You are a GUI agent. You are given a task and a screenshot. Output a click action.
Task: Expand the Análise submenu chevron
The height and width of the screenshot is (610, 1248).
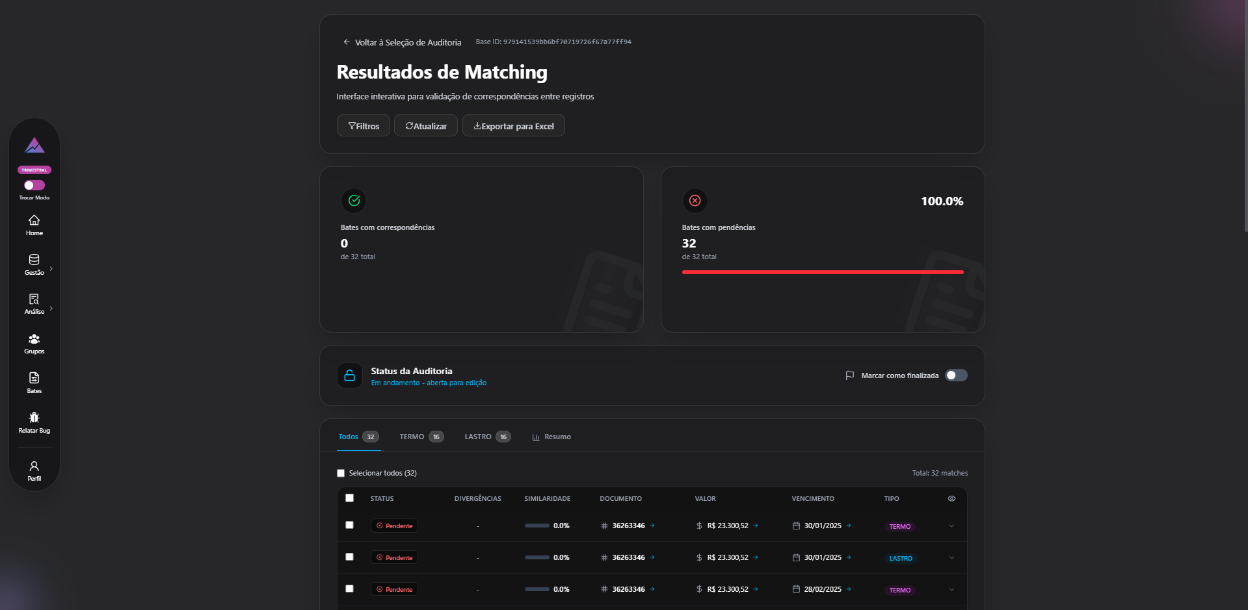pos(51,308)
